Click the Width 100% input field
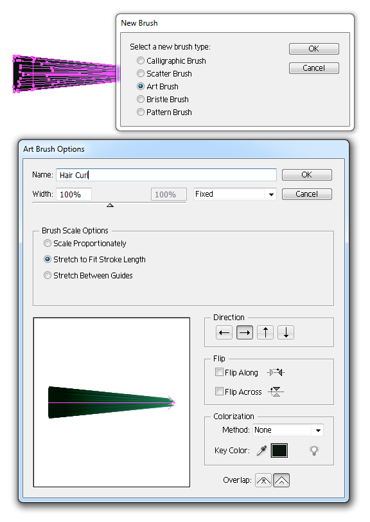 tap(73, 194)
